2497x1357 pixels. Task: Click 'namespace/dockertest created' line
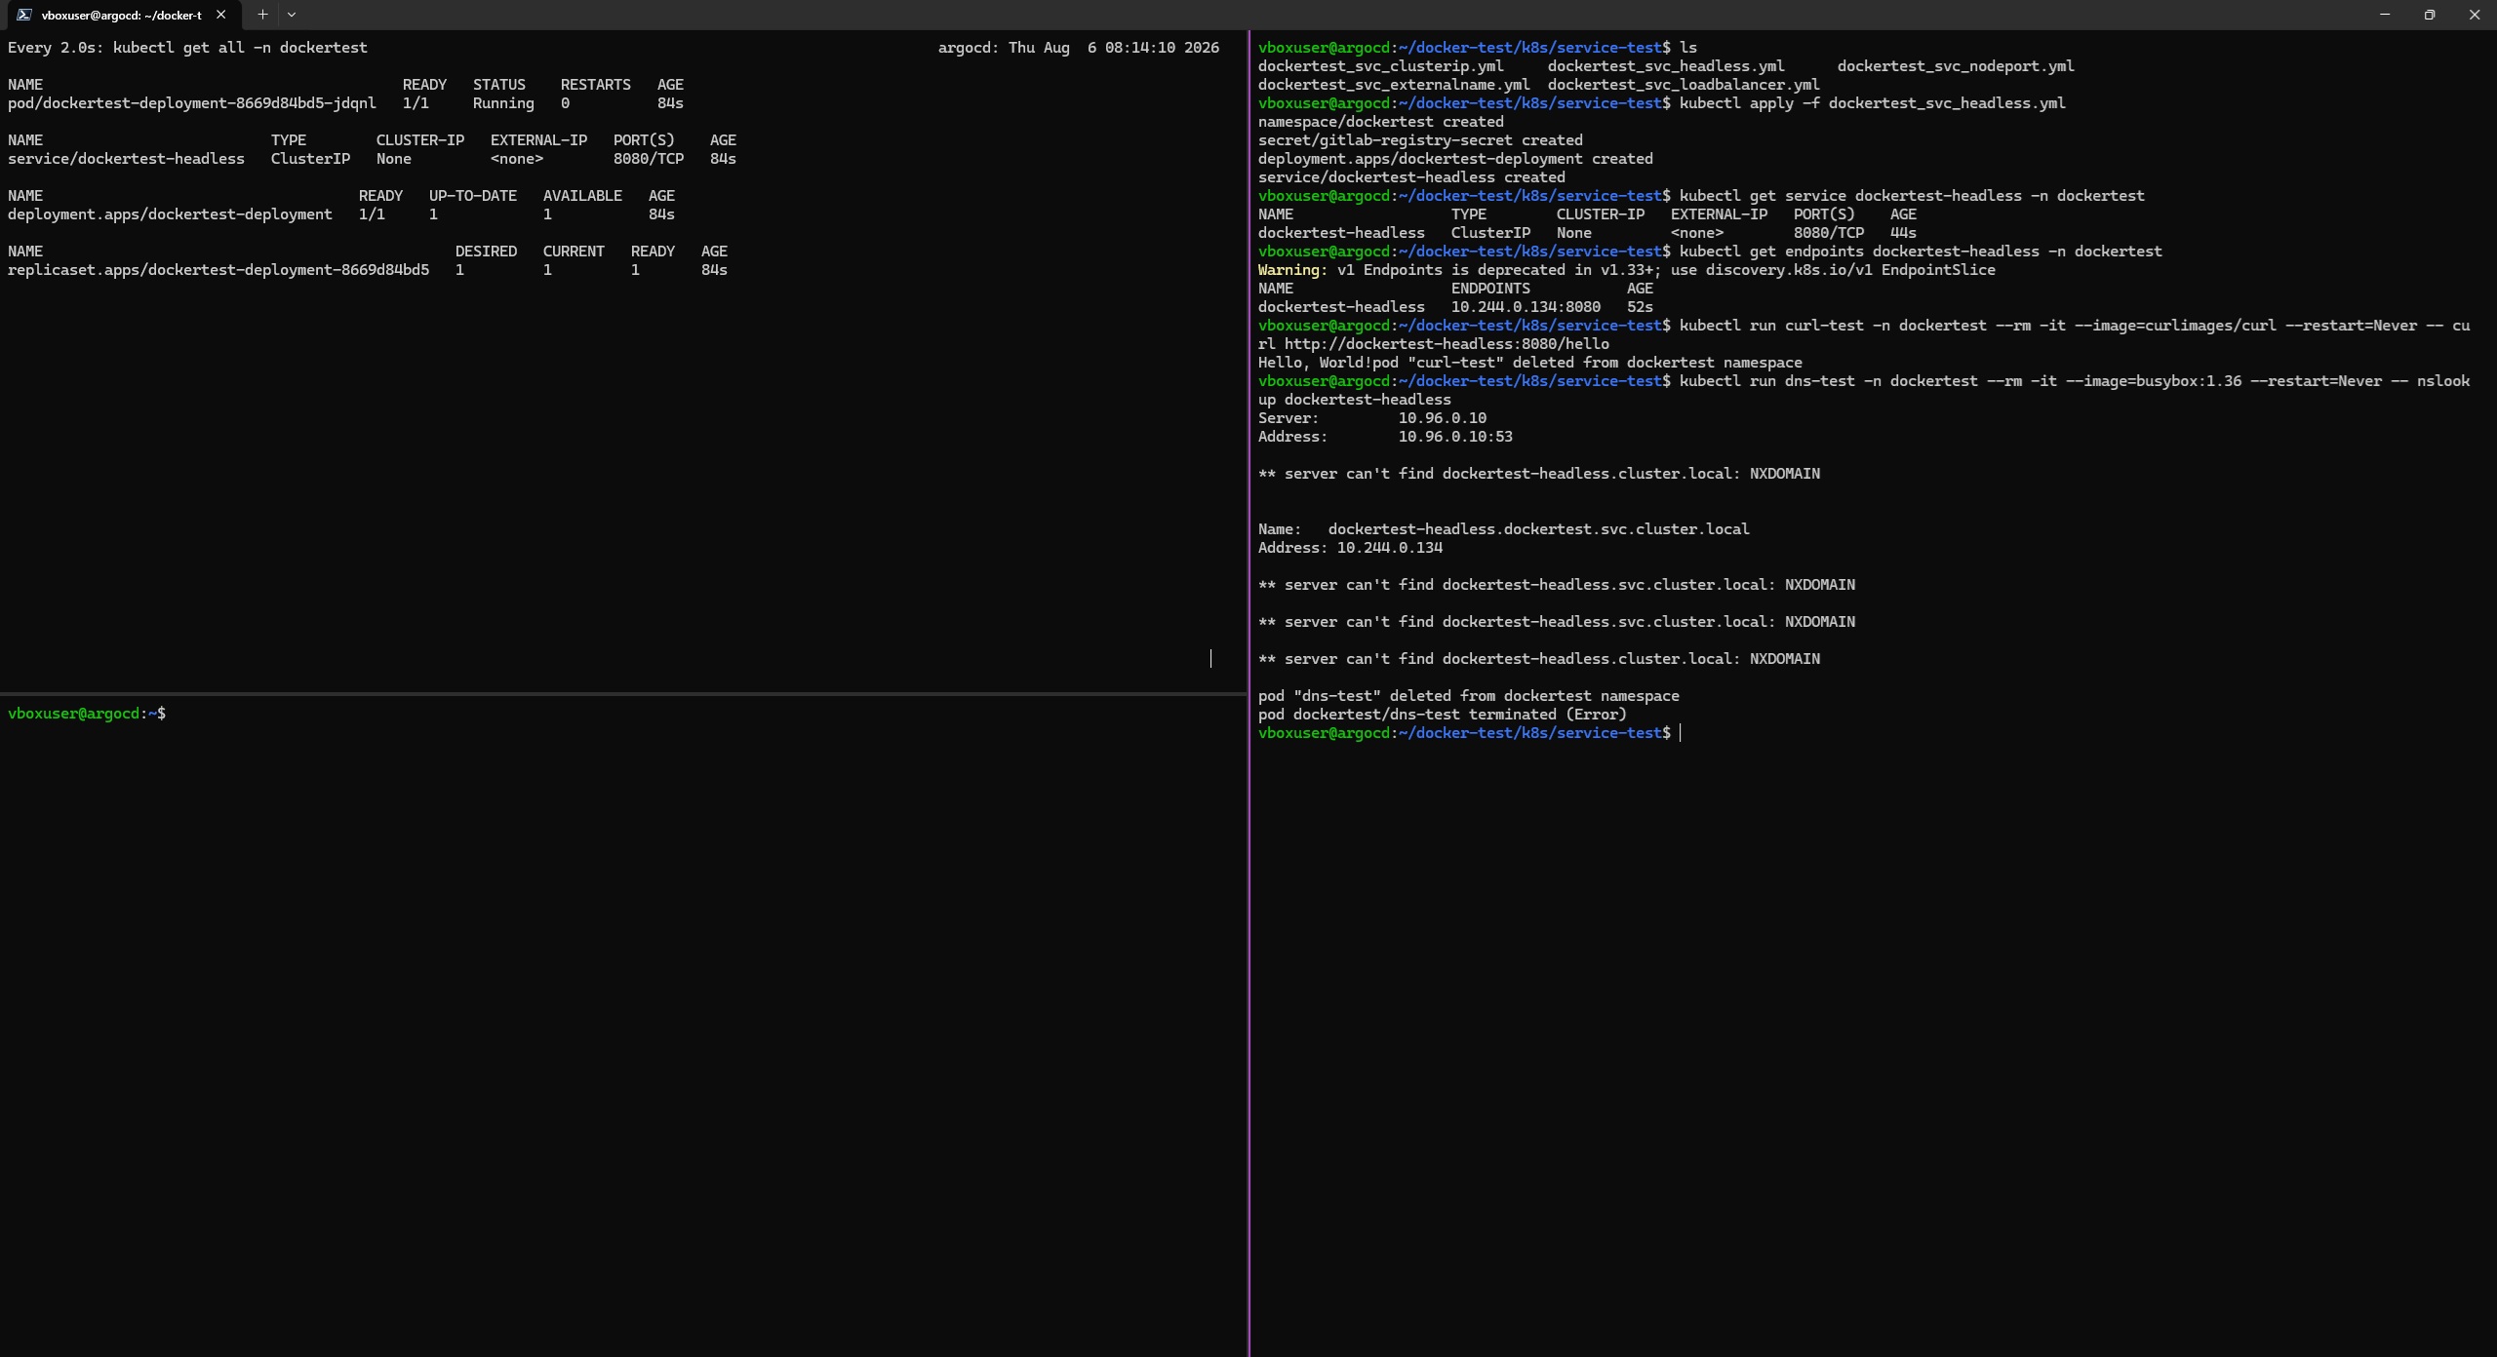tap(1381, 122)
